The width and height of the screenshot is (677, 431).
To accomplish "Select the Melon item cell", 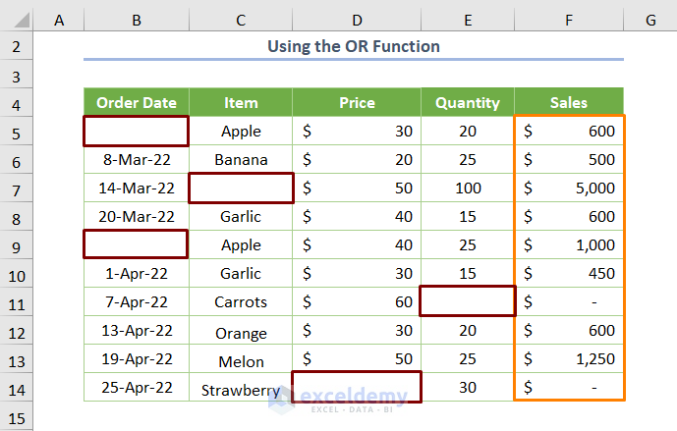I will (241, 358).
